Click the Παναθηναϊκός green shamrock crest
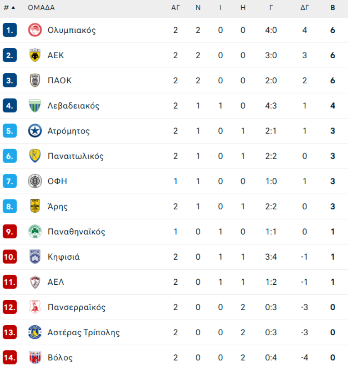The image size is (348, 370). (35, 231)
